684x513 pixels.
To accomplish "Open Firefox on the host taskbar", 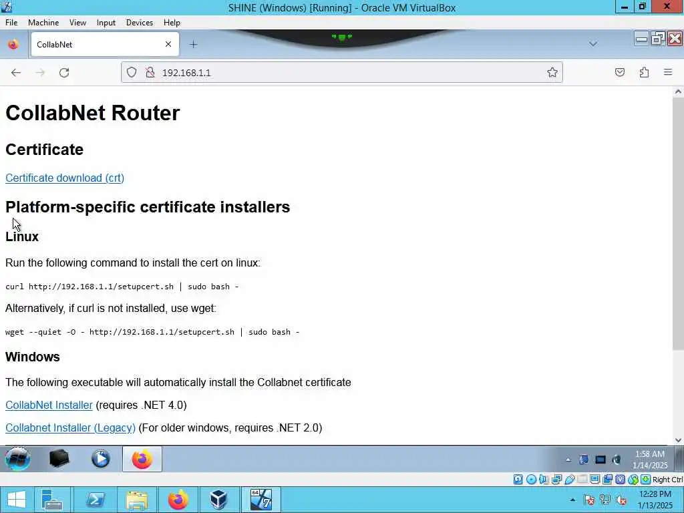I will pos(178,500).
